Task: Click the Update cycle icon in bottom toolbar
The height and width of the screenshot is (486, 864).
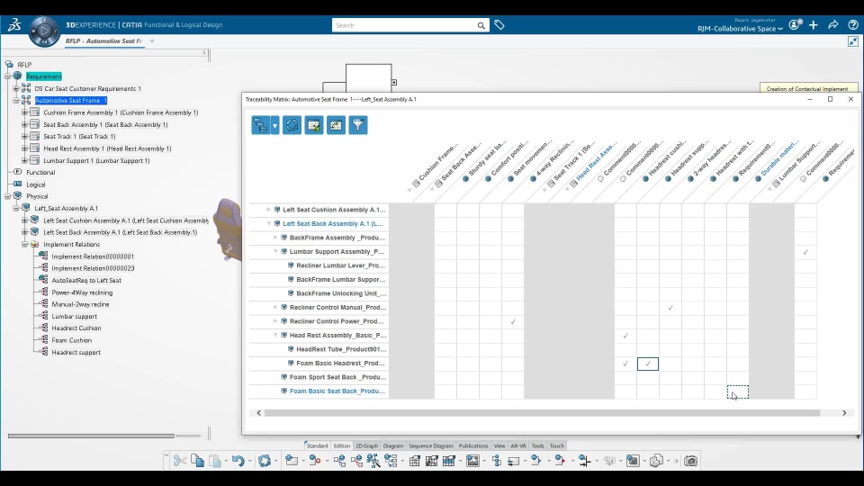Action: click(265, 461)
